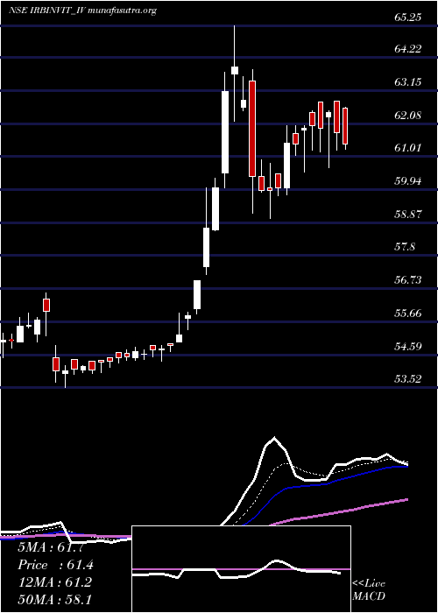Click the 59.94 price axis label

(408, 181)
